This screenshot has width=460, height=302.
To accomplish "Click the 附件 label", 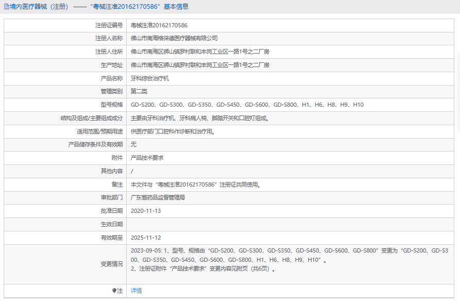I will pyautogui.click(x=117, y=158).
